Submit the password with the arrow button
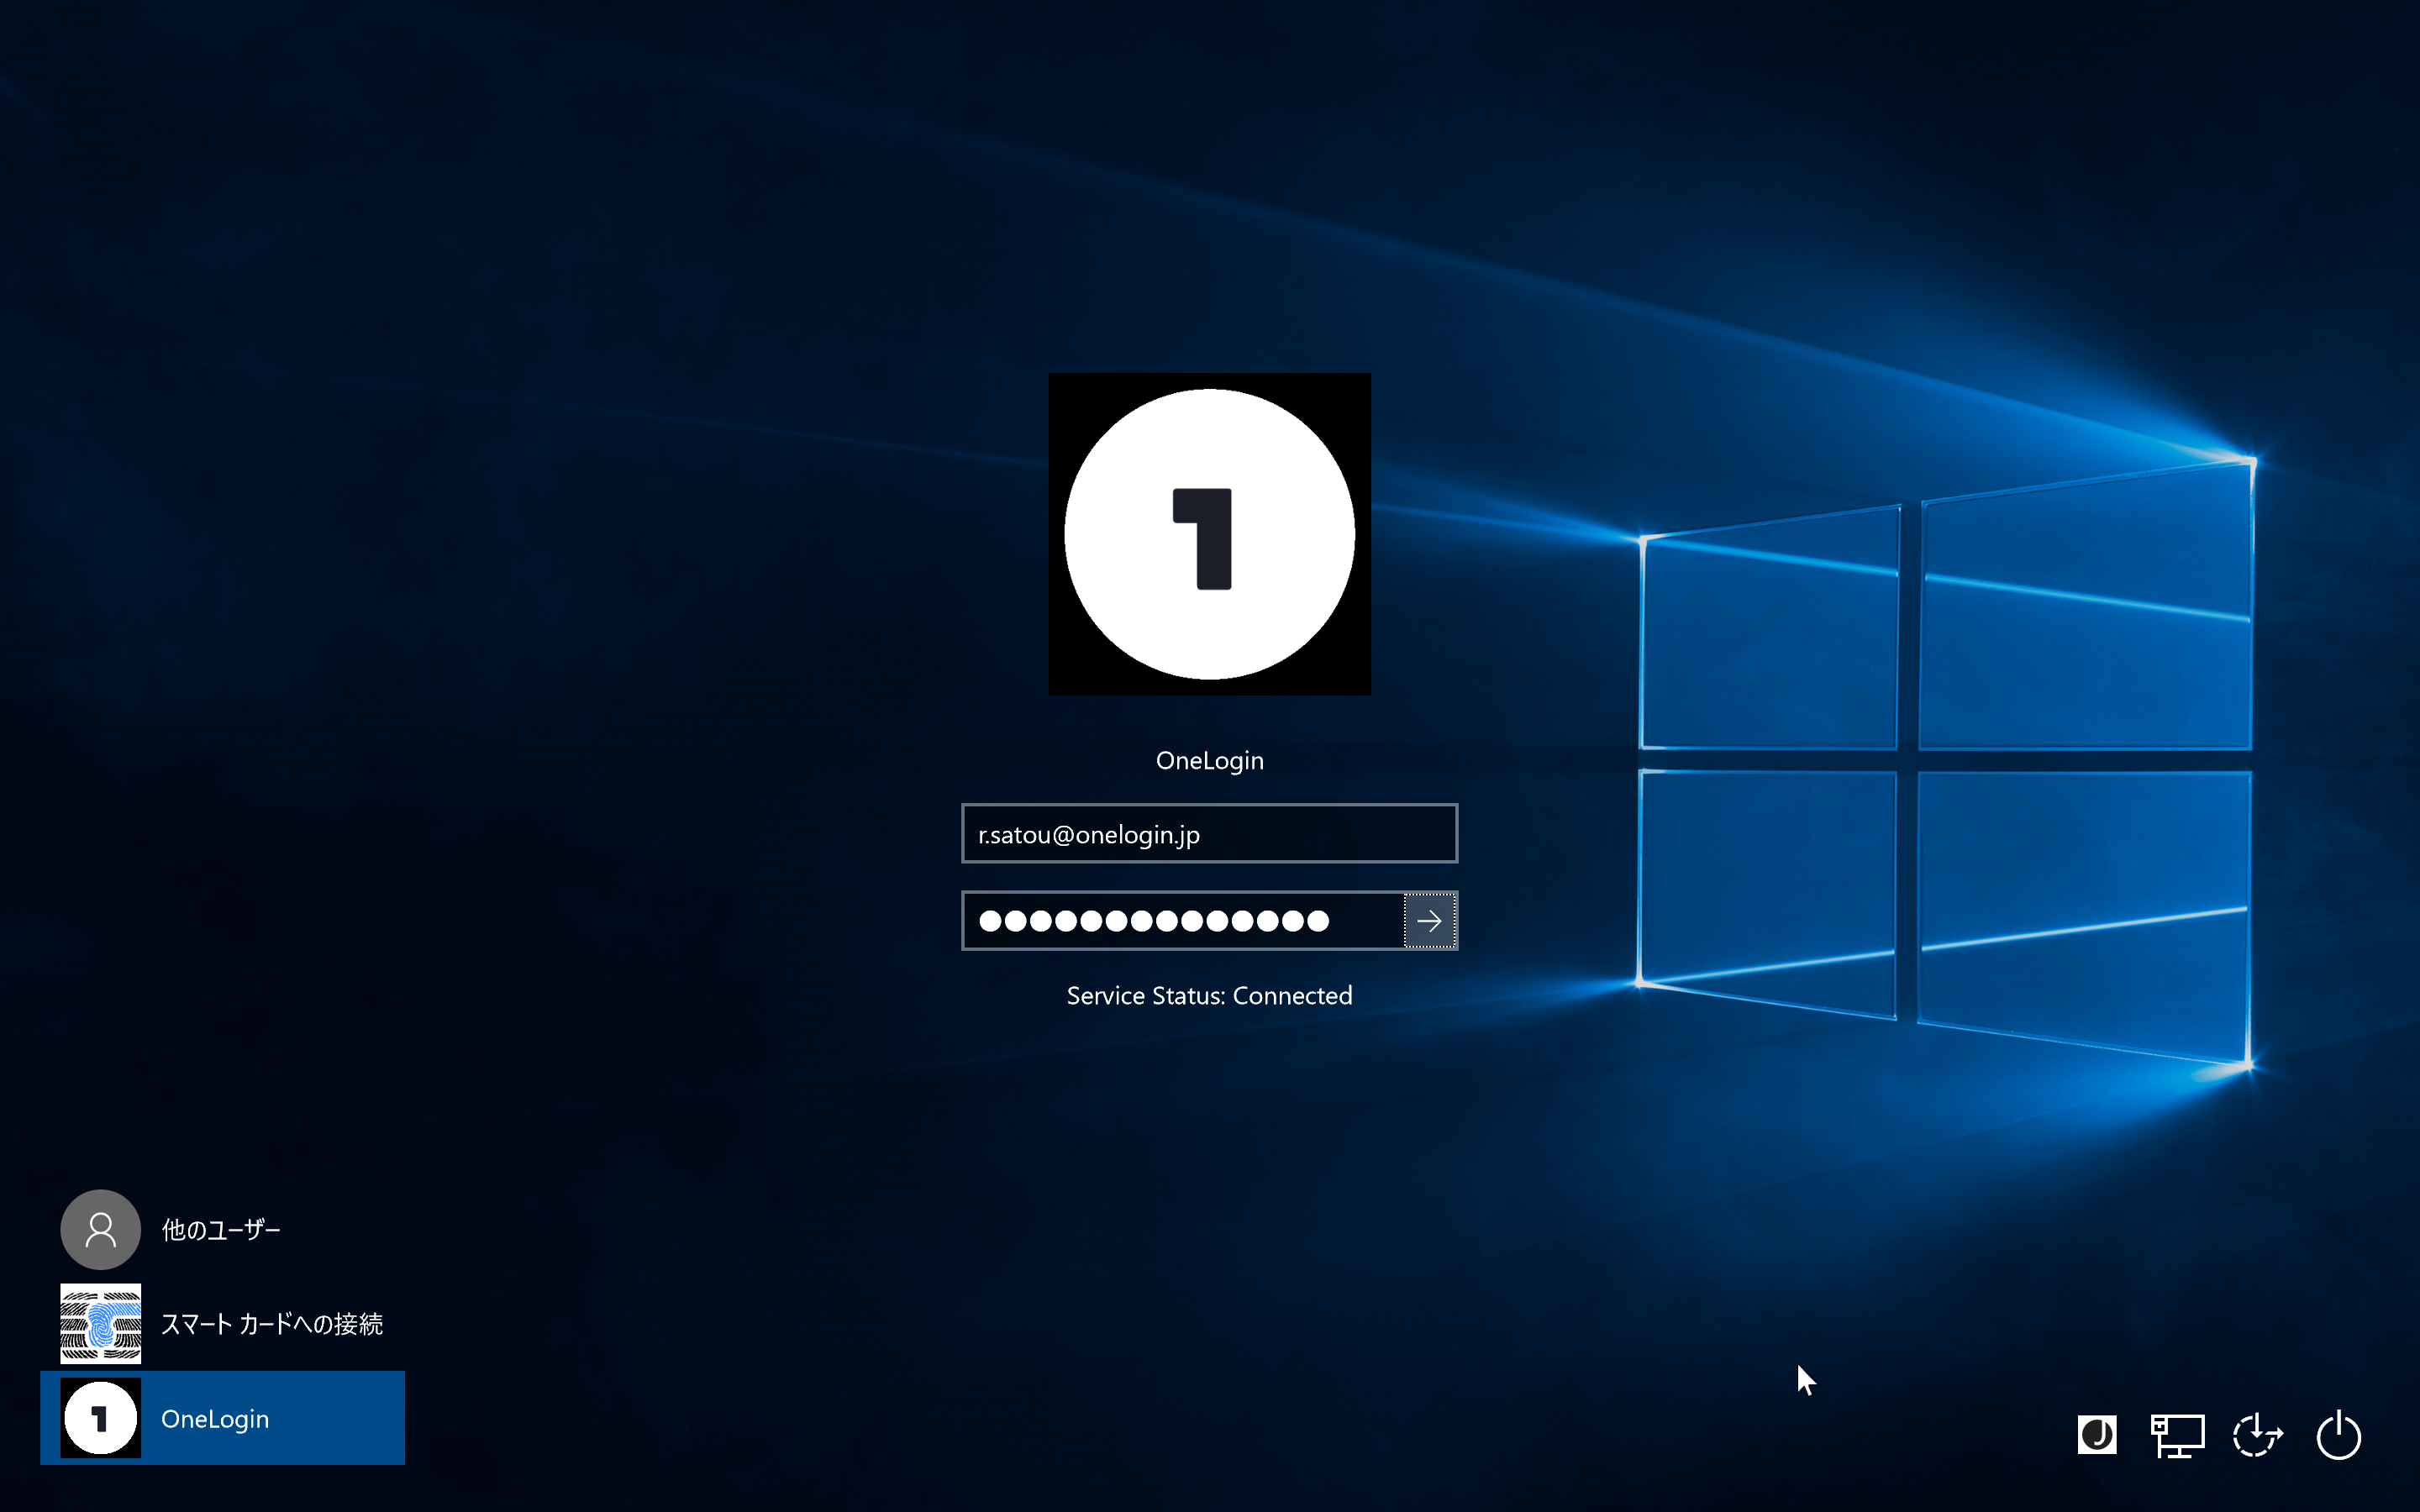Viewport: 2420px width, 1512px height. 1429,921
